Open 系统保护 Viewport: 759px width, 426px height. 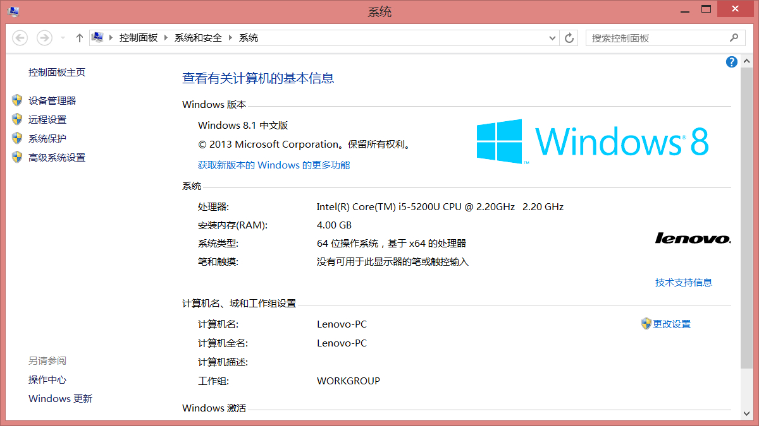click(x=47, y=139)
